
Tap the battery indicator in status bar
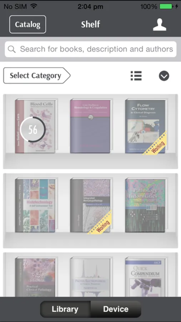(x=165, y=6)
